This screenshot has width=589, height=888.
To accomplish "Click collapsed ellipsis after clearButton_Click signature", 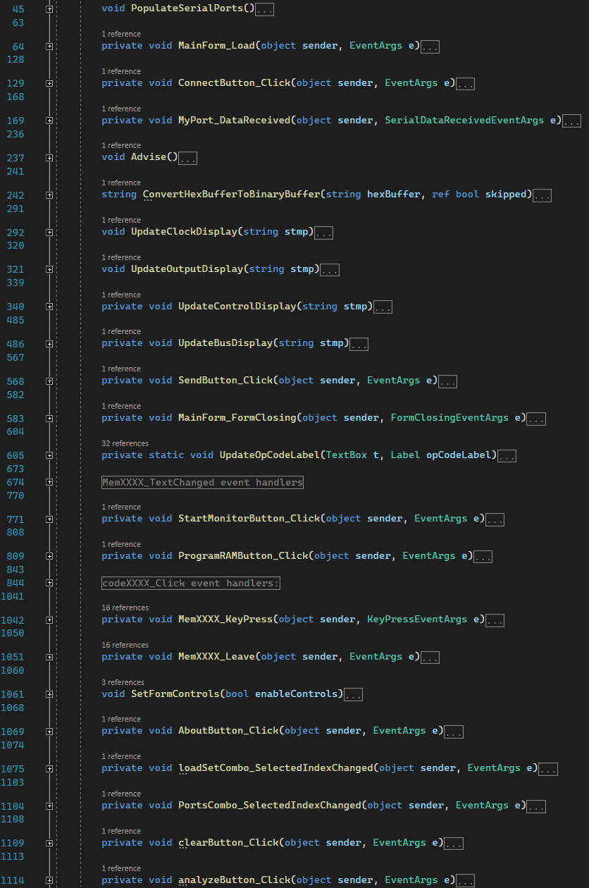I will click(454, 844).
